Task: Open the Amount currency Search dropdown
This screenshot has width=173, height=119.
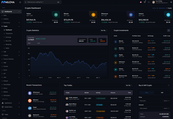Action: (x=166, y=108)
